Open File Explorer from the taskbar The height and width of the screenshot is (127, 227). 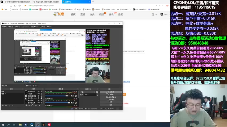point(20,125)
